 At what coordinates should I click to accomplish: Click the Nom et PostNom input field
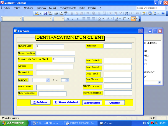click(55, 53)
